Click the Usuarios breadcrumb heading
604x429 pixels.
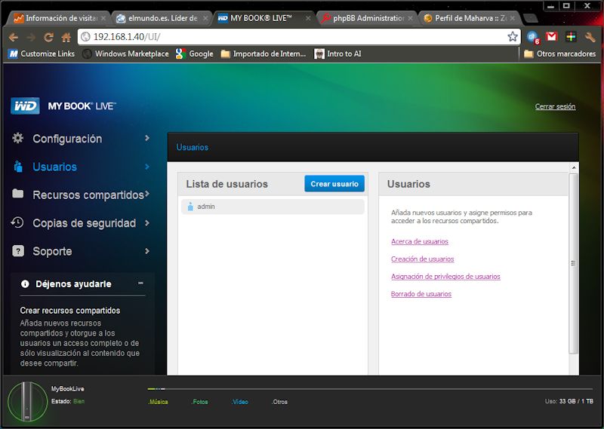[x=193, y=147]
